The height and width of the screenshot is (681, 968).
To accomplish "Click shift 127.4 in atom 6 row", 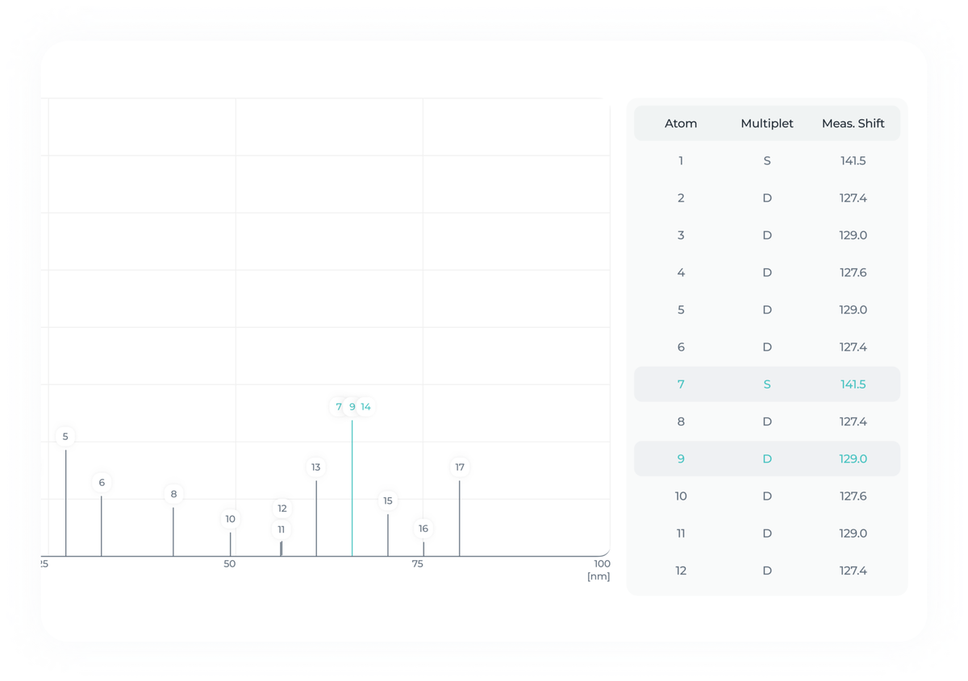I will click(853, 347).
